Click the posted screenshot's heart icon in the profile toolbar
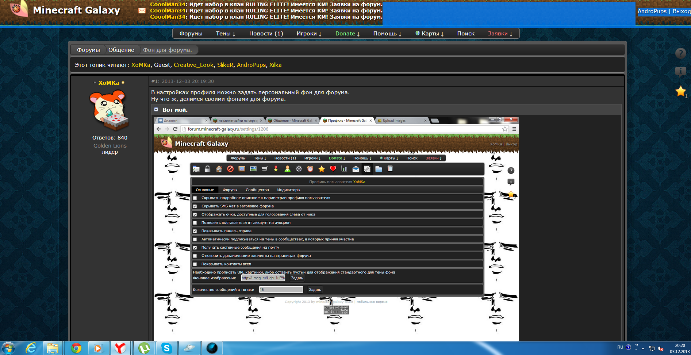691x355 pixels. click(333, 169)
